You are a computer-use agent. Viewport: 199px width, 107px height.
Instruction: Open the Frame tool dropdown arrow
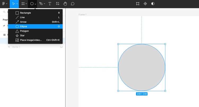pyautogui.click(x=26, y=4)
